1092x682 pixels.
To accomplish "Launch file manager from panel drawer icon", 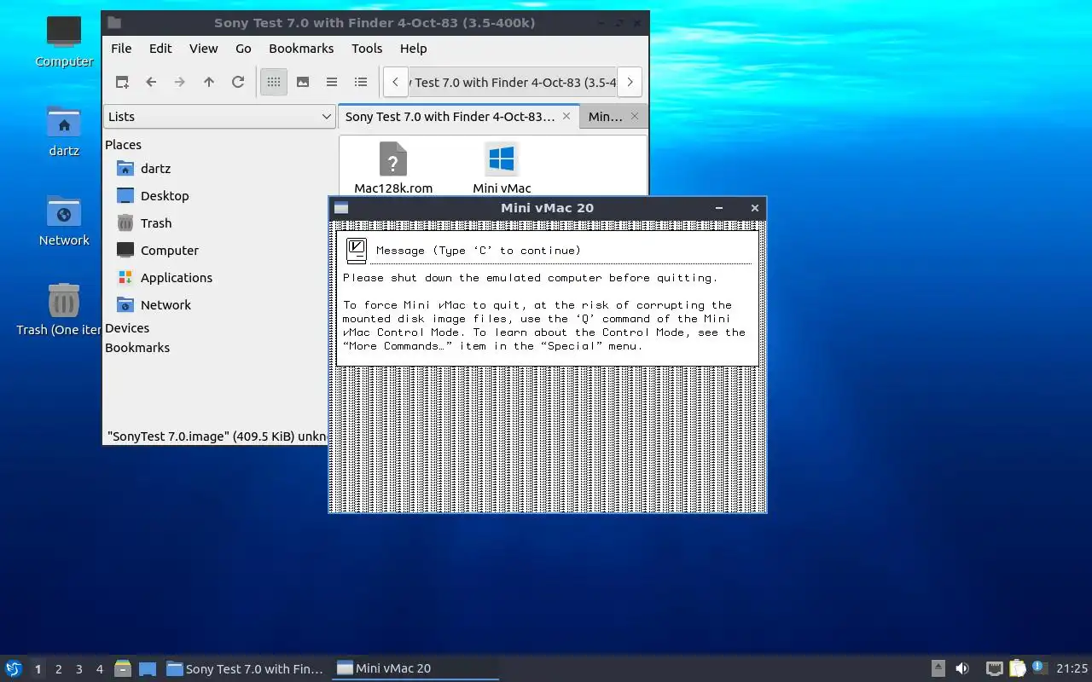I will 123,669.
